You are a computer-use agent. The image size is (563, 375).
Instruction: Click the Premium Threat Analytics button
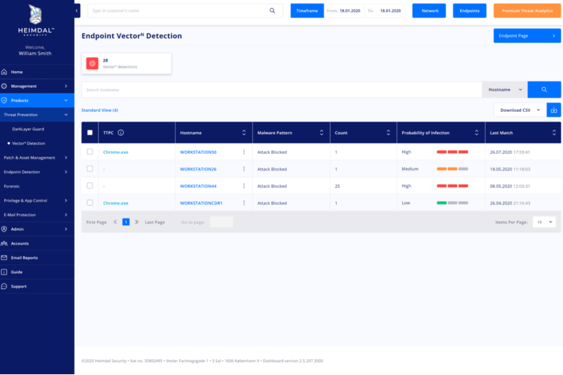click(527, 11)
